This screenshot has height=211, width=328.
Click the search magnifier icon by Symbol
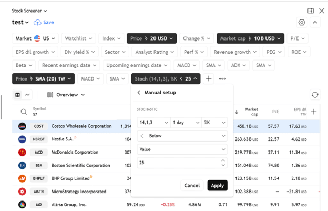pos(24,112)
